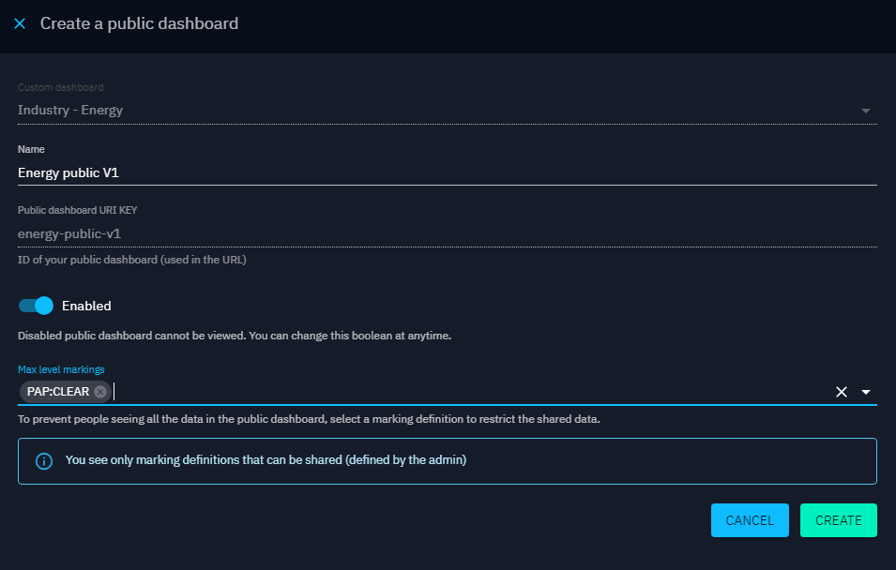This screenshot has width=896, height=570.
Task: Close the Create a public dashboard dialog
Action: click(x=20, y=23)
